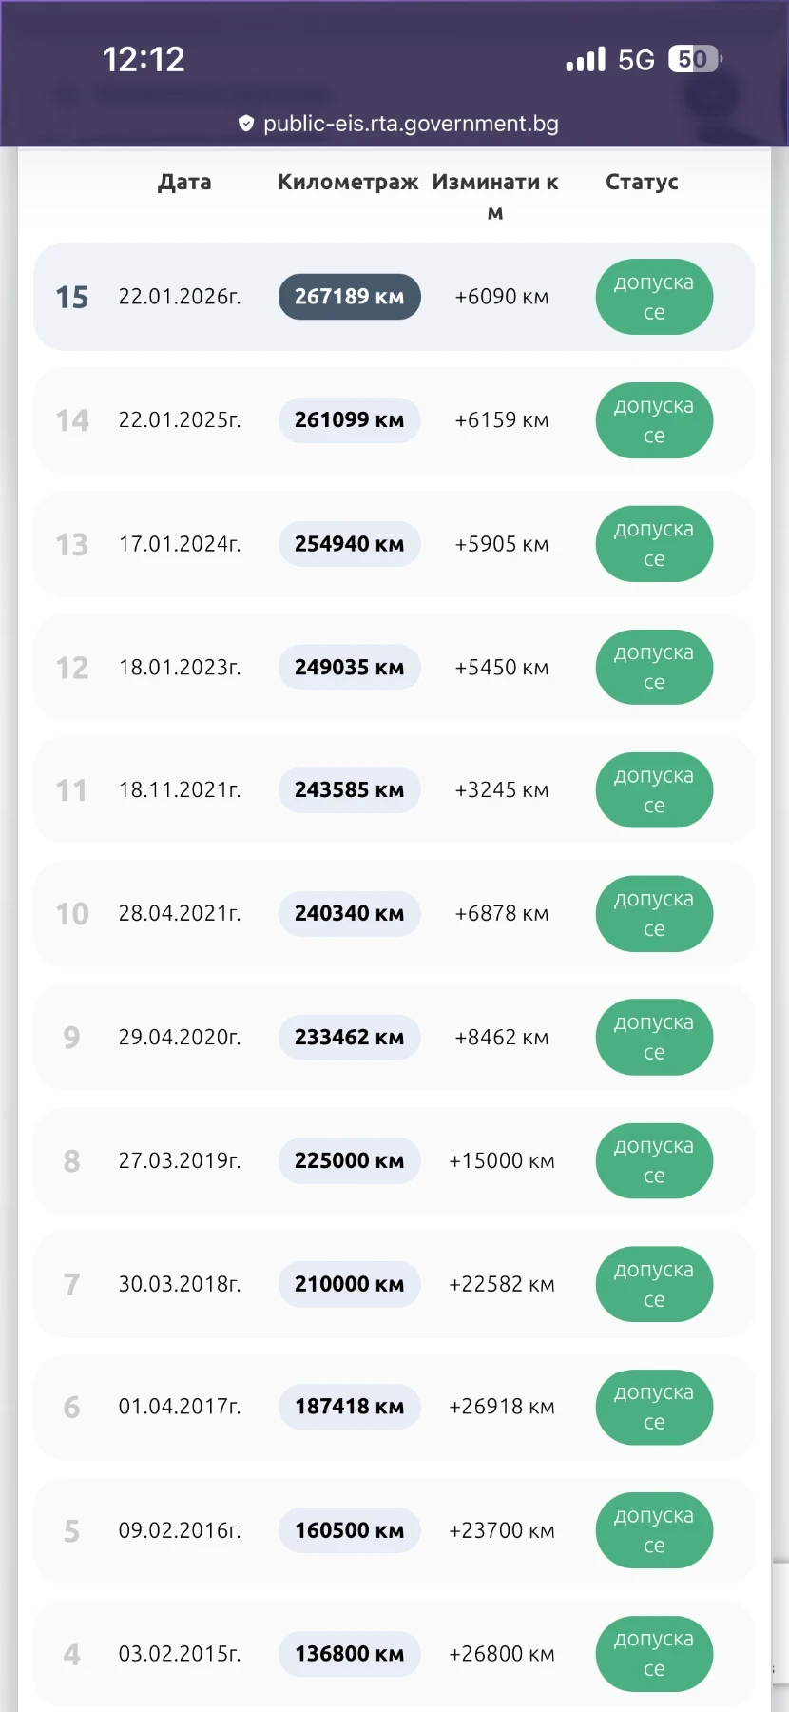This screenshot has height=1712, width=789.
Task: Select the 243585 км mileage badge
Action: 349,790
